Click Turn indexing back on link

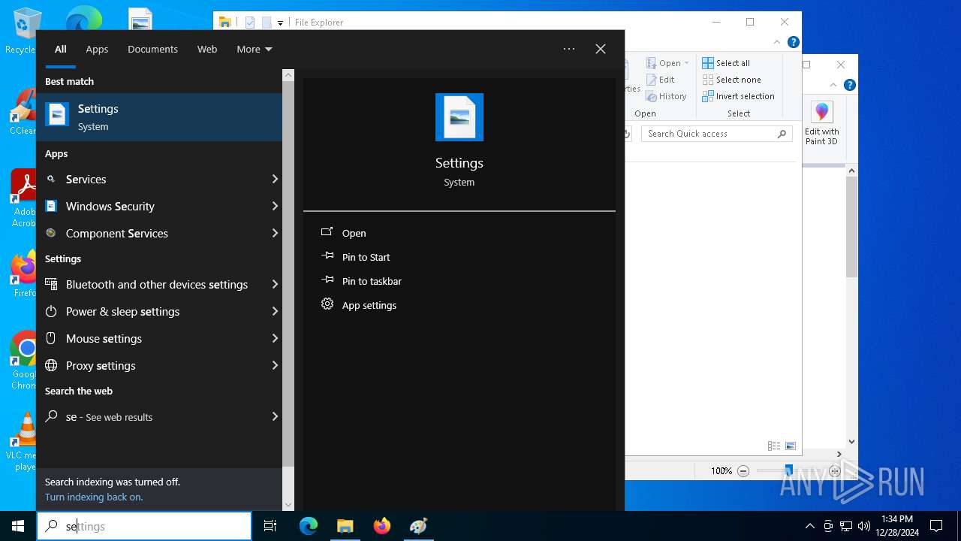pos(94,497)
